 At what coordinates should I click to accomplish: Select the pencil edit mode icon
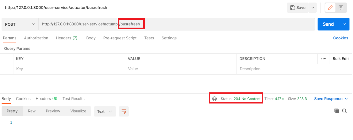[x=330, y=8]
